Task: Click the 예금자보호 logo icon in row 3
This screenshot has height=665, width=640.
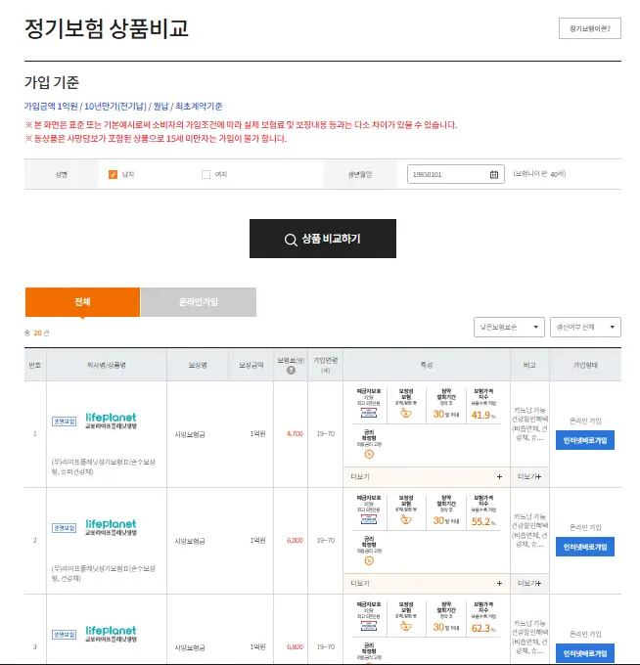Action: click(368, 626)
